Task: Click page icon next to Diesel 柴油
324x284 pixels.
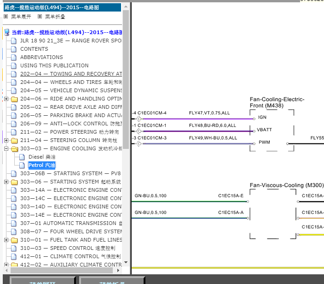Action: (22, 157)
